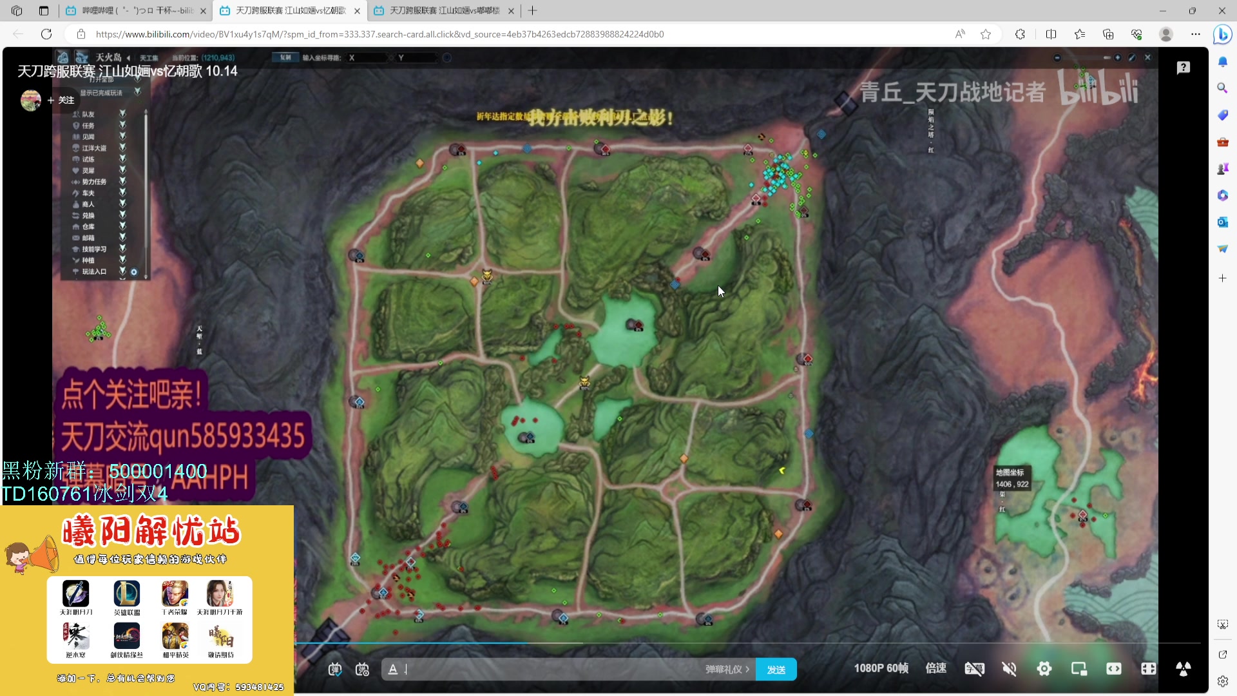Follow the uploader via 关注 button
Image resolution: width=1237 pixels, height=696 pixels.
[x=61, y=100]
